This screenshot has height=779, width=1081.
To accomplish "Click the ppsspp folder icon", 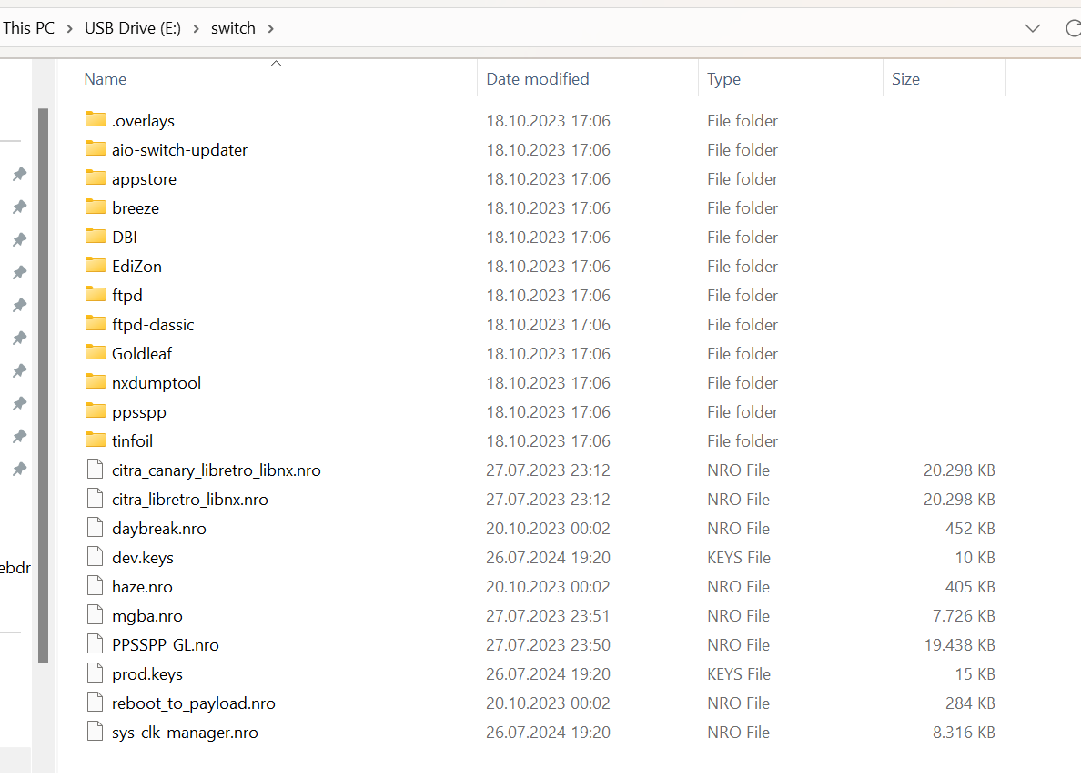I will coord(96,410).
